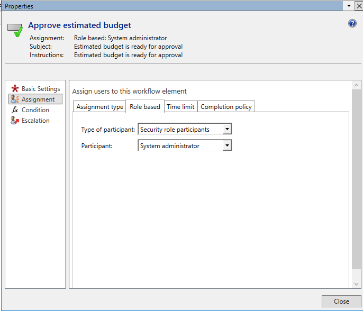Click the Assignment users icon in sidebar

(15, 99)
